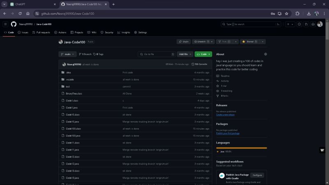Open the BinaryTree.class file
This screenshot has width=329, height=185.
(74, 94)
